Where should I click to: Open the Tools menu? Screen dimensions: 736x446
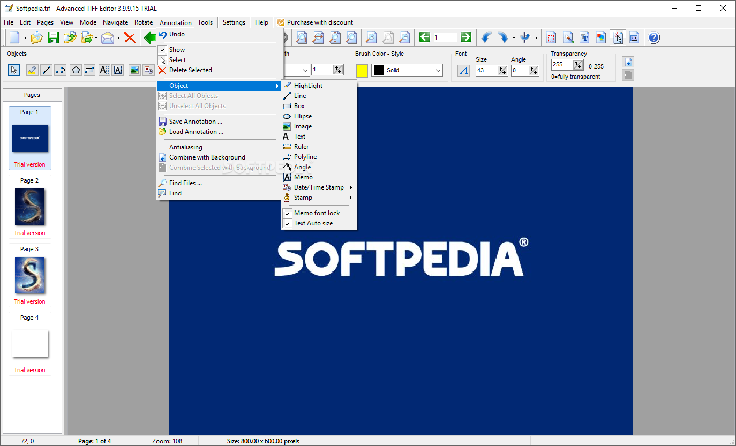[x=205, y=22]
